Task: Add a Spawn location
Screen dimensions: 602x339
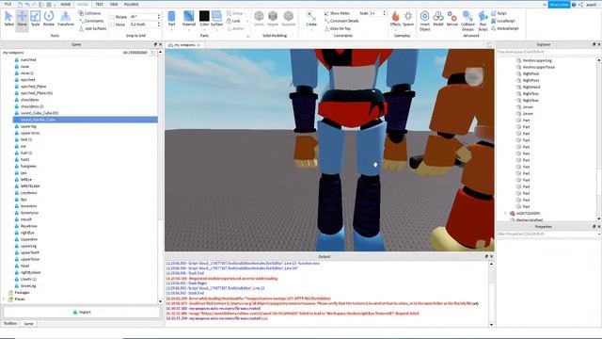Action: click(x=408, y=19)
